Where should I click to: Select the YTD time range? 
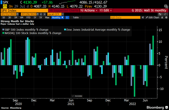pos(28,17)
